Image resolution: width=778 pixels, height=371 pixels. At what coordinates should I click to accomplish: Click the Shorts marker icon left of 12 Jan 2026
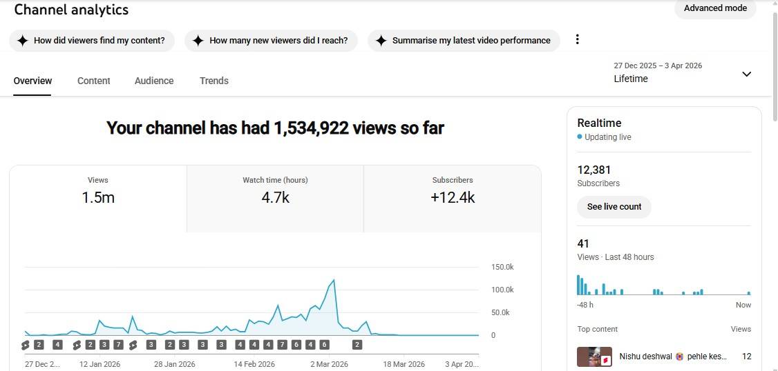point(77,345)
